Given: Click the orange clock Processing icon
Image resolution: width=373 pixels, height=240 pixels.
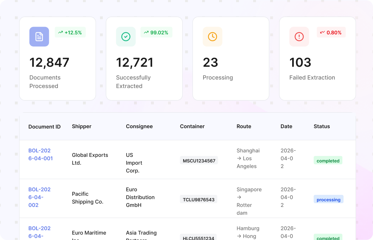Looking at the screenshot, I should [x=212, y=37].
